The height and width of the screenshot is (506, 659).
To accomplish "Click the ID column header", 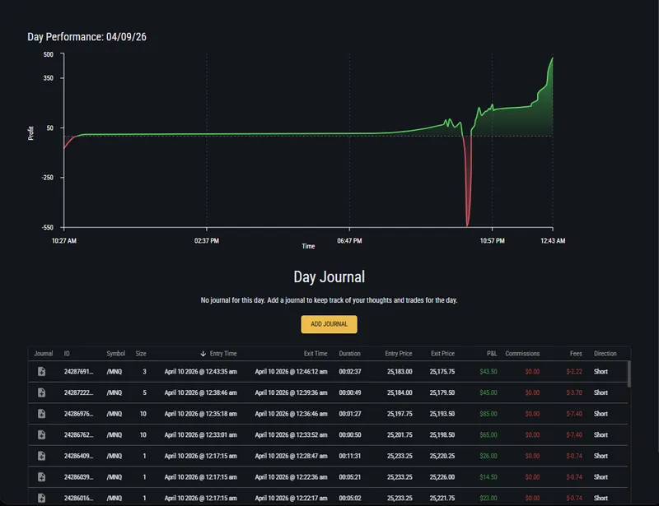I will tap(67, 354).
